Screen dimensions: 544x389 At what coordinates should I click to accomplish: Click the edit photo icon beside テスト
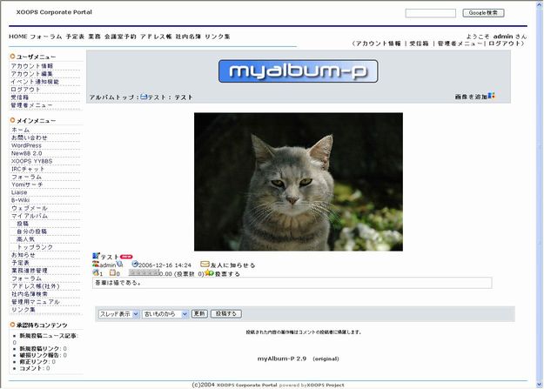97,256
